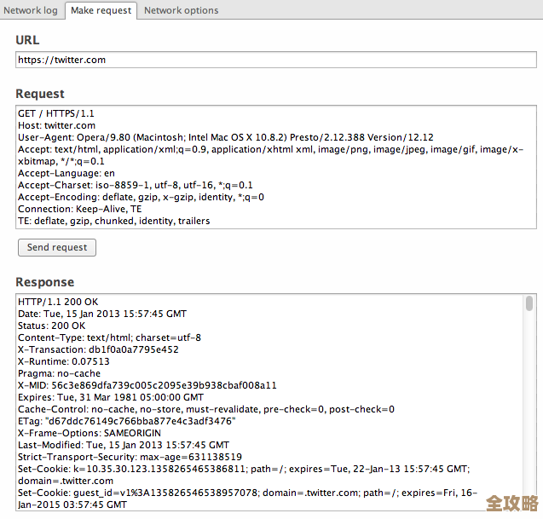Place cursor on Host: twitter.com line

[56, 125]
